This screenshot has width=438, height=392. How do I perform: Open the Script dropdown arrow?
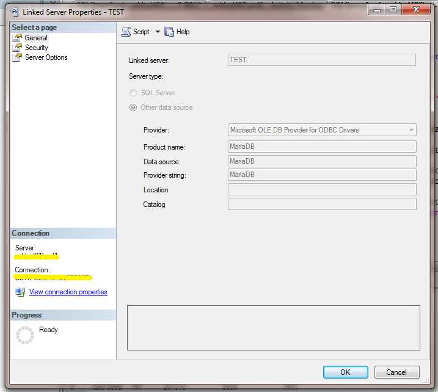click(158, 32)
